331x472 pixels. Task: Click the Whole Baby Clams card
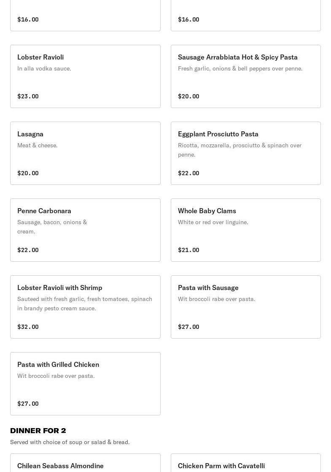pyautogui.click(x=245, y=230)
